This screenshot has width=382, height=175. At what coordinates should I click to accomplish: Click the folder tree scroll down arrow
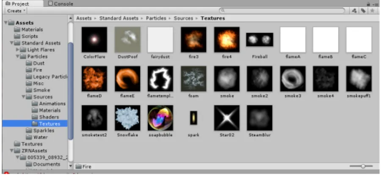[x=71, y=166]
